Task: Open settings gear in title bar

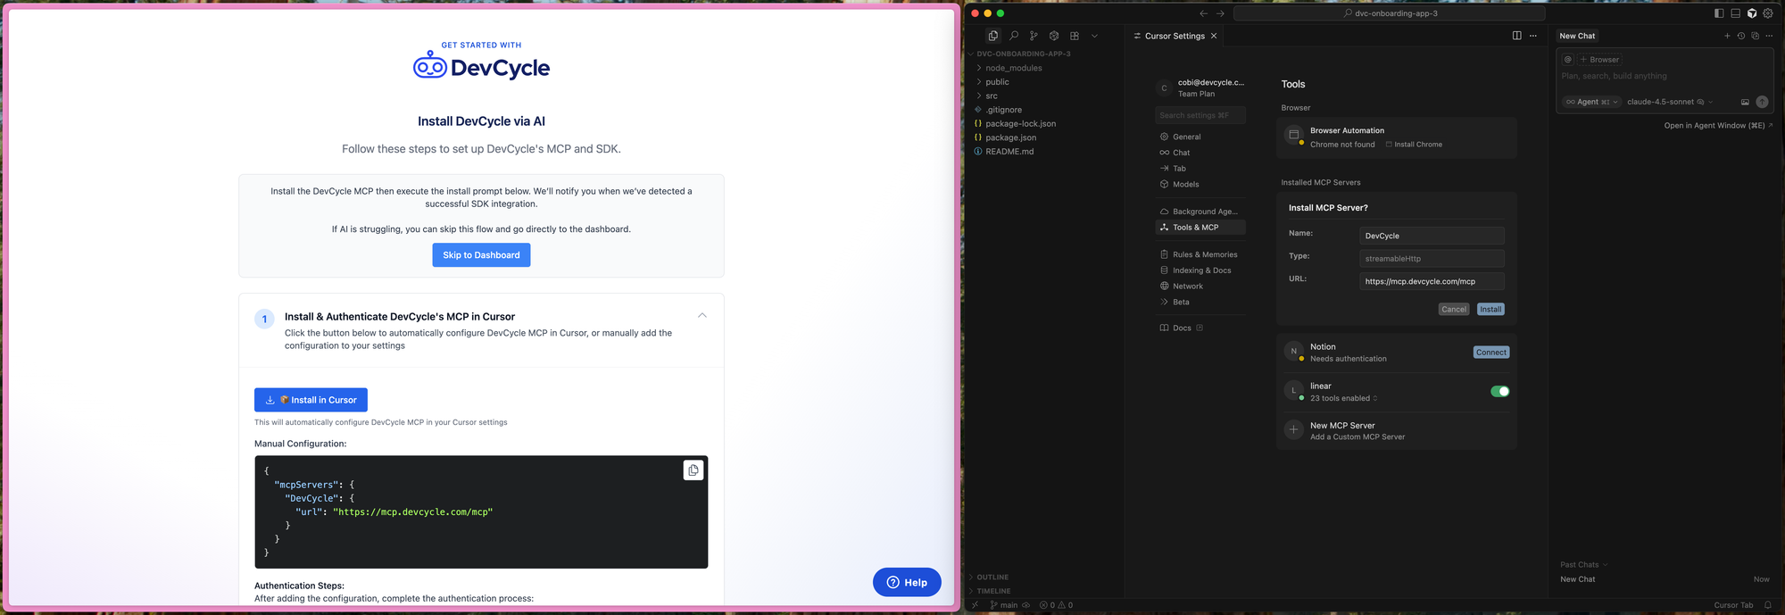Action: tap(1768, 13)
